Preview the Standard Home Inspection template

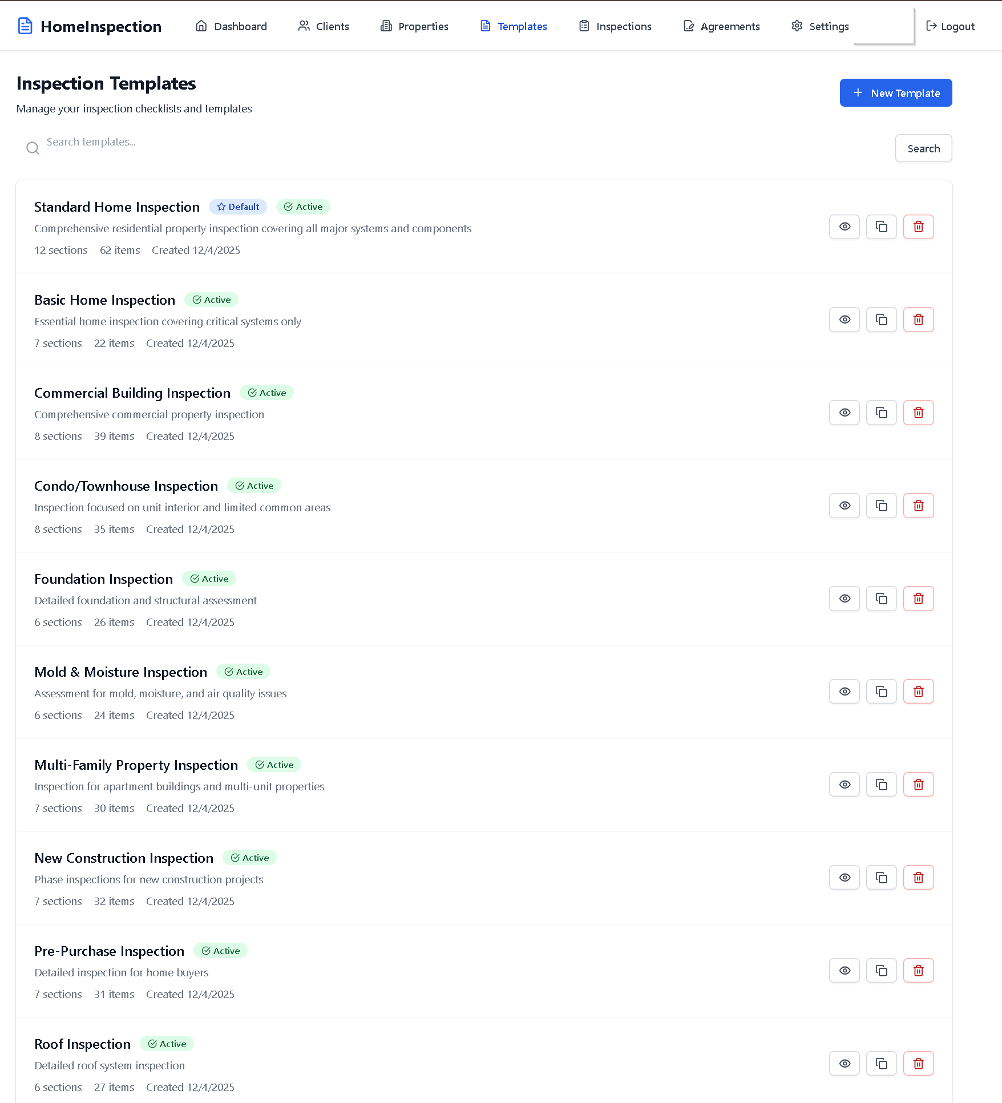pos(844,227)
